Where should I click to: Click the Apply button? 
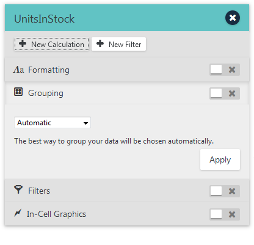click(220, 159)
